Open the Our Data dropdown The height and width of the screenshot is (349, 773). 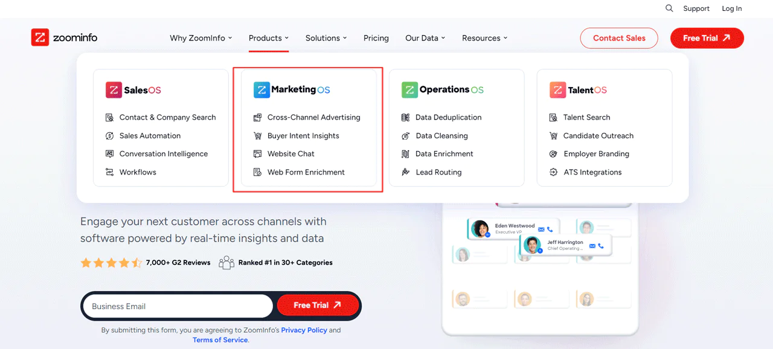click(425, 37)
